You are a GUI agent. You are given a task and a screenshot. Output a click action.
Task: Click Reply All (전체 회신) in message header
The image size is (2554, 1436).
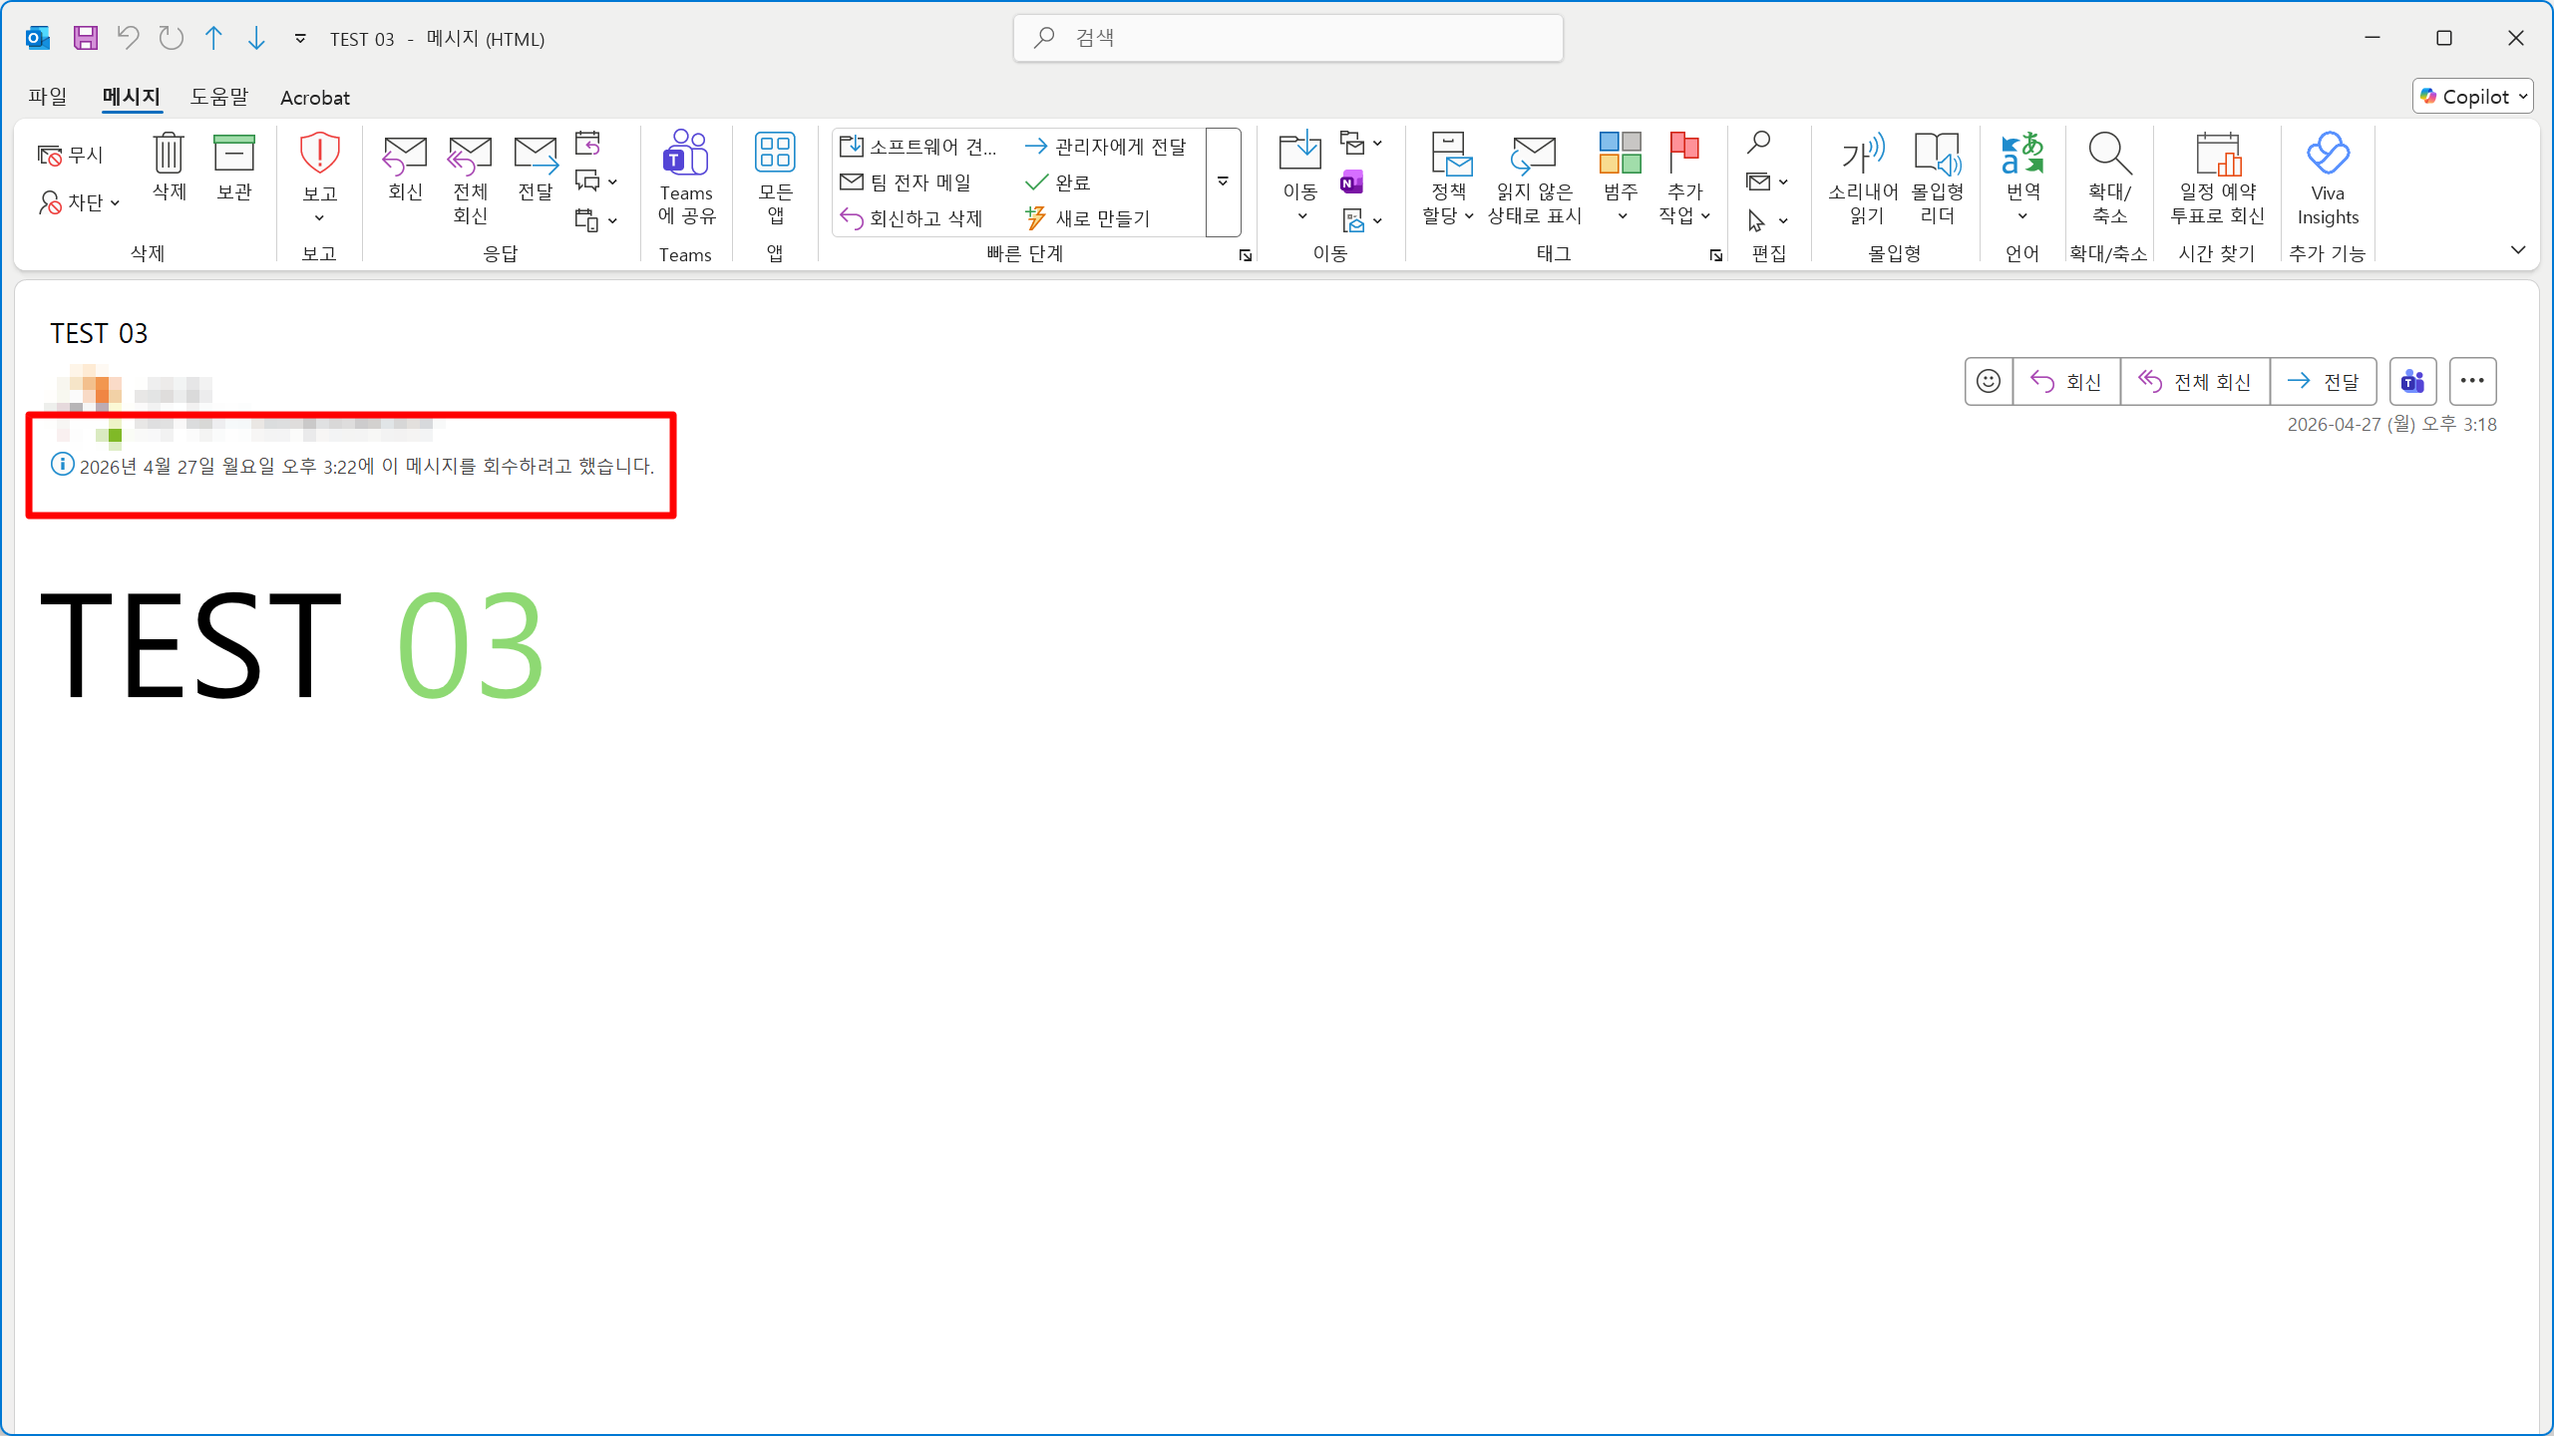[2195, 381]
